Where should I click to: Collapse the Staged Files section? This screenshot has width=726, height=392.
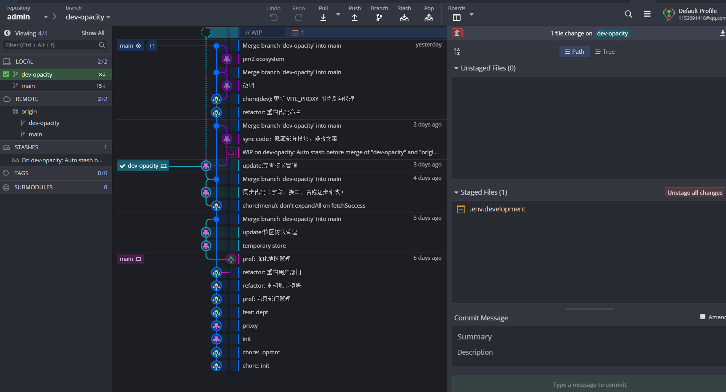(456, 192)
